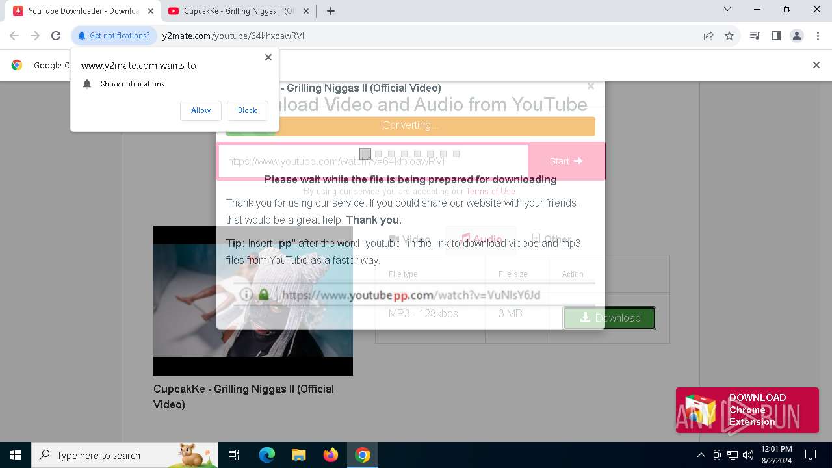Launch Firefox from taskbar
832x468 pixels.
pos(331,455)
